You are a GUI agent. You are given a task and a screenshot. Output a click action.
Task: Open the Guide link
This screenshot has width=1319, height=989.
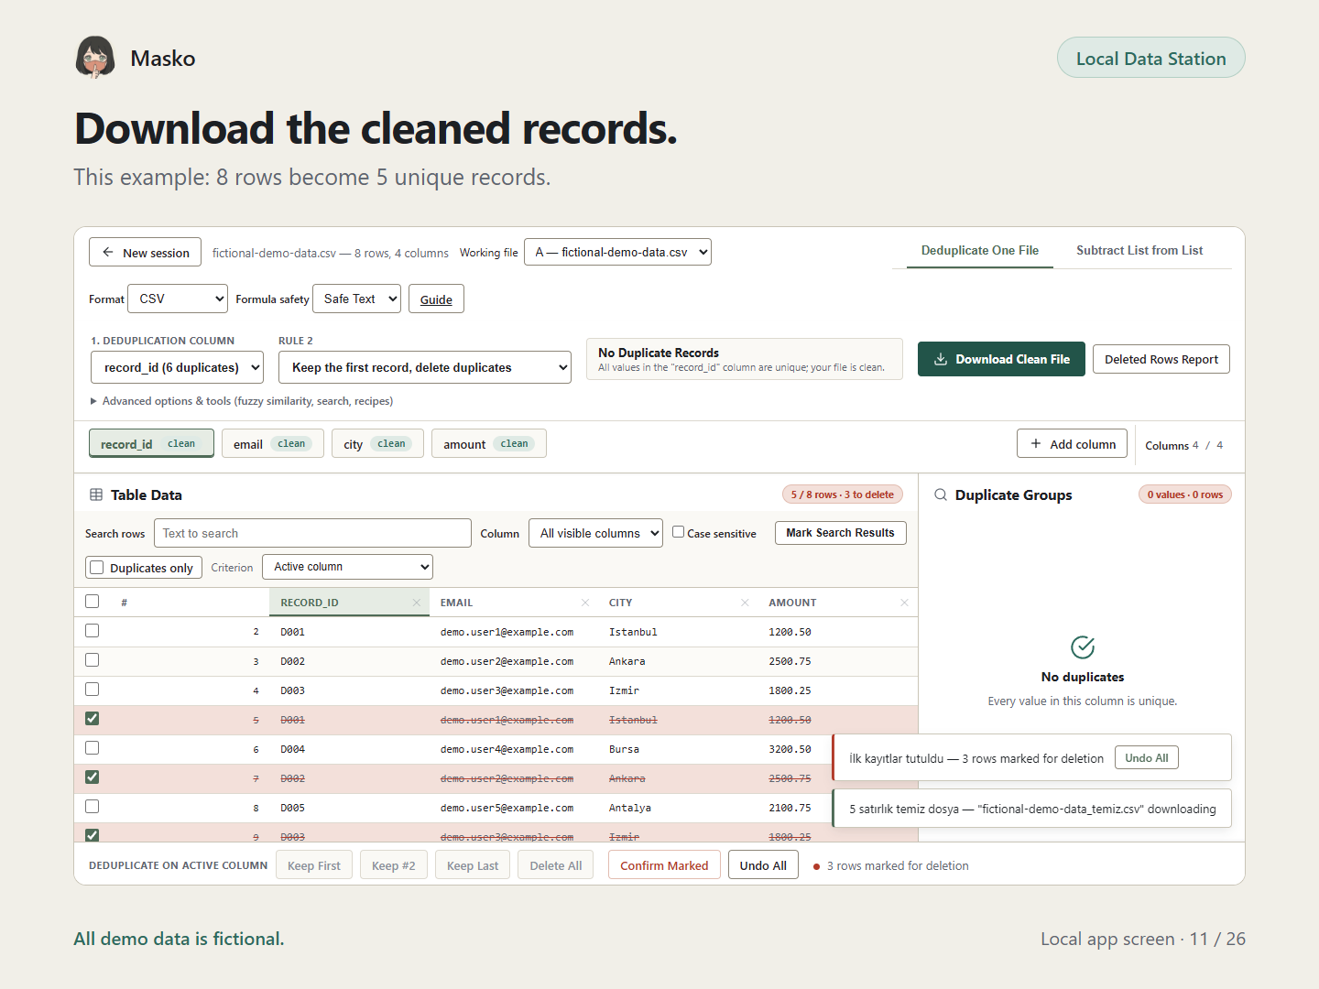pyautogui.click(x=436, y=299)
